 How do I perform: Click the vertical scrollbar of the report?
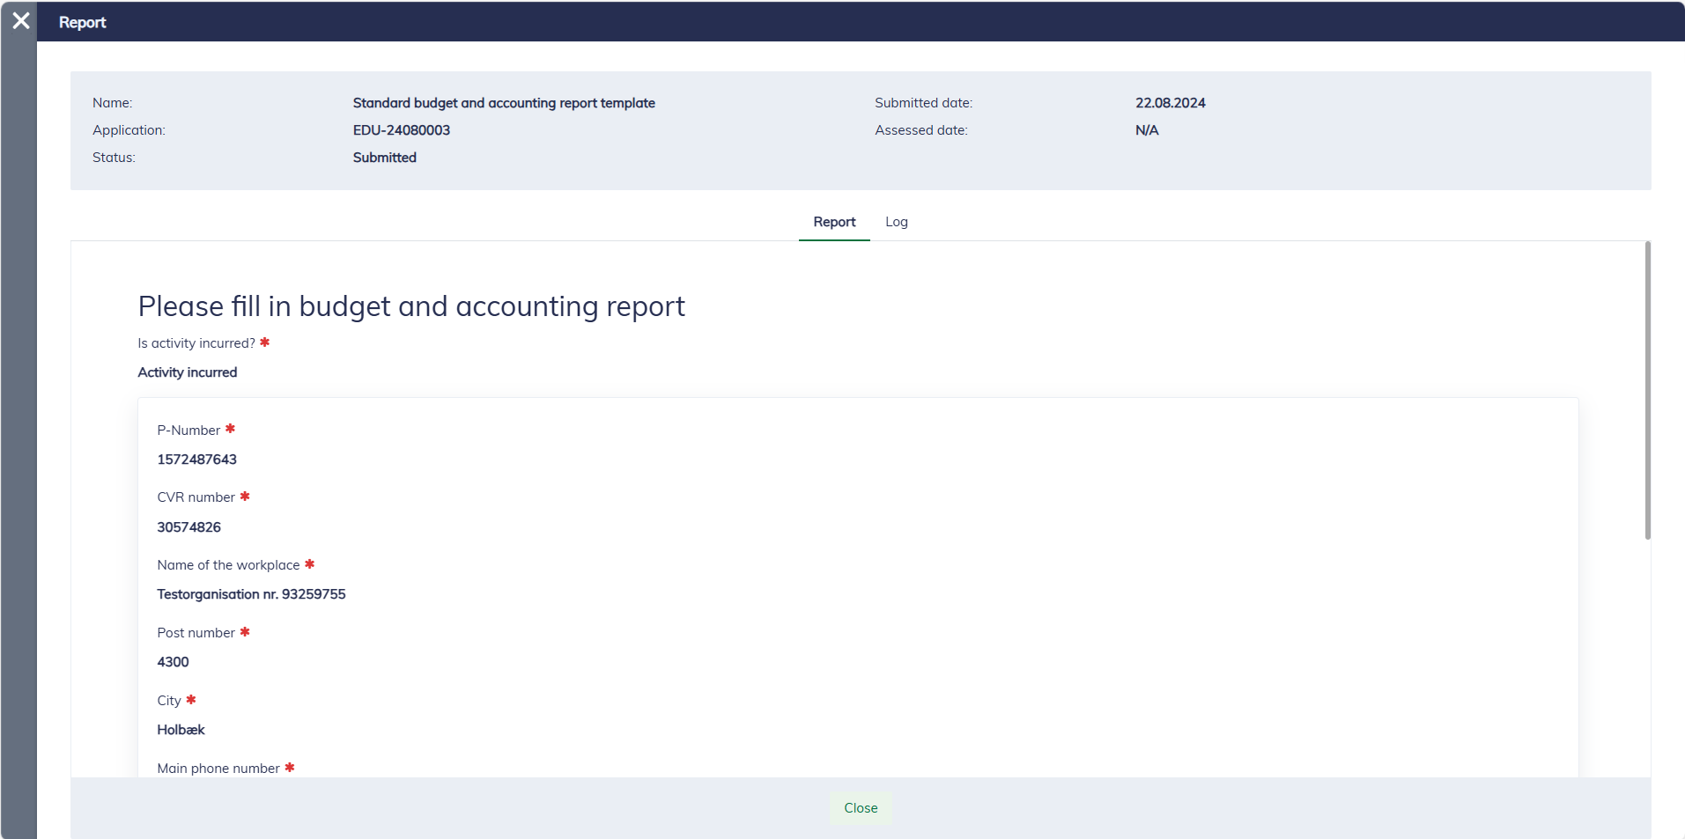(1647, 392)
